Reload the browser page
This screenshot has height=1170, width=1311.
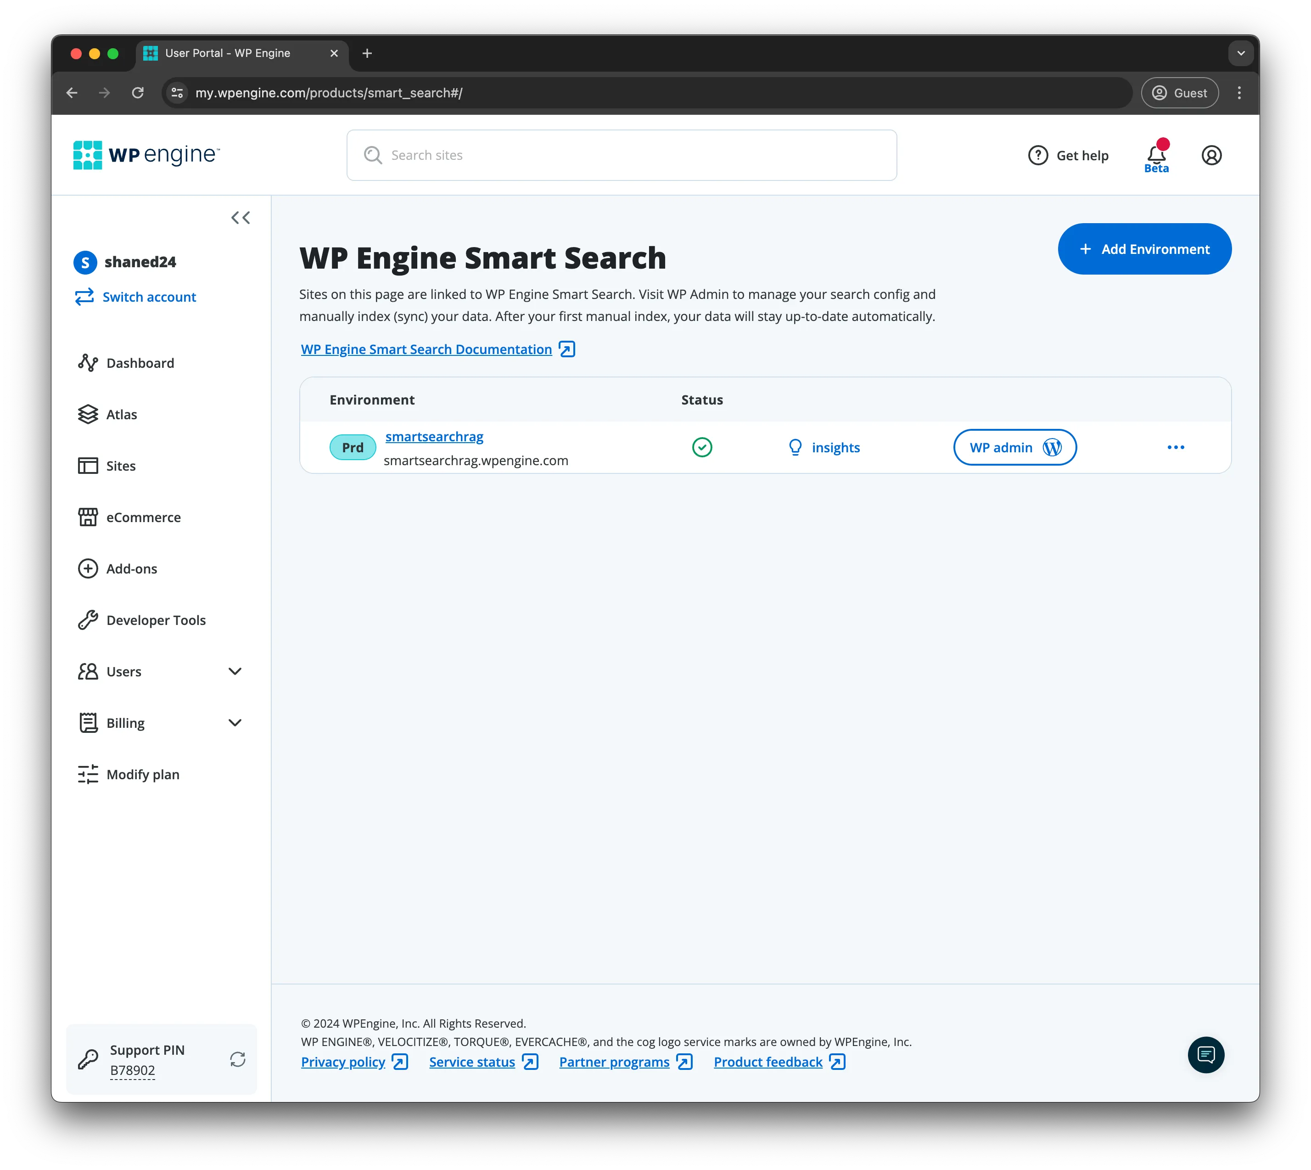click(138, 93)
